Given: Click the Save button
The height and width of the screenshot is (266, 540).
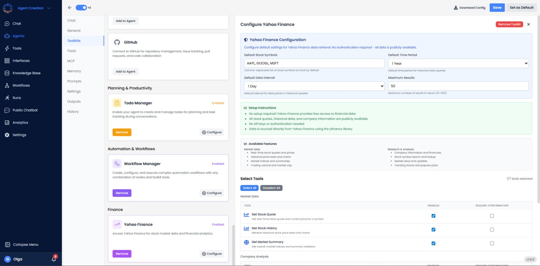Looking at the screenshot, I should point(497,7).
